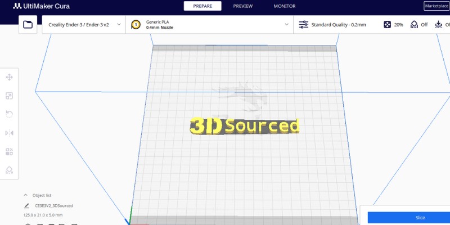The width and height of the screenshot is (450, 225).
Task: Select the Move tool
Action: click(x=9, y=77)
